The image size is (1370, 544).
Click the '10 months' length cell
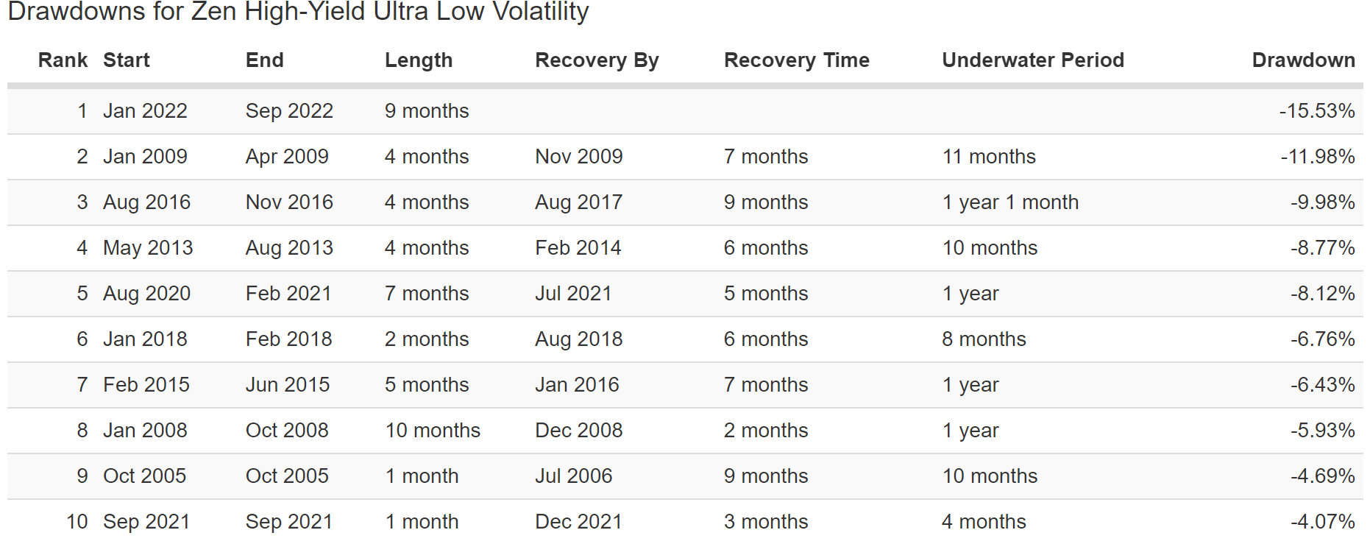point(432,431)
